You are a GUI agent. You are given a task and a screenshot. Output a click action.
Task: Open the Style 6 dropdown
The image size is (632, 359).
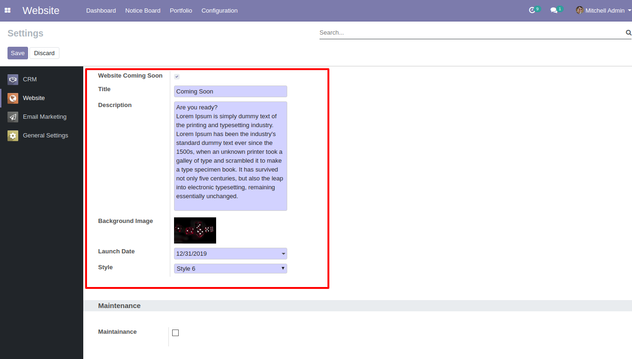click(x=231, y=269)
